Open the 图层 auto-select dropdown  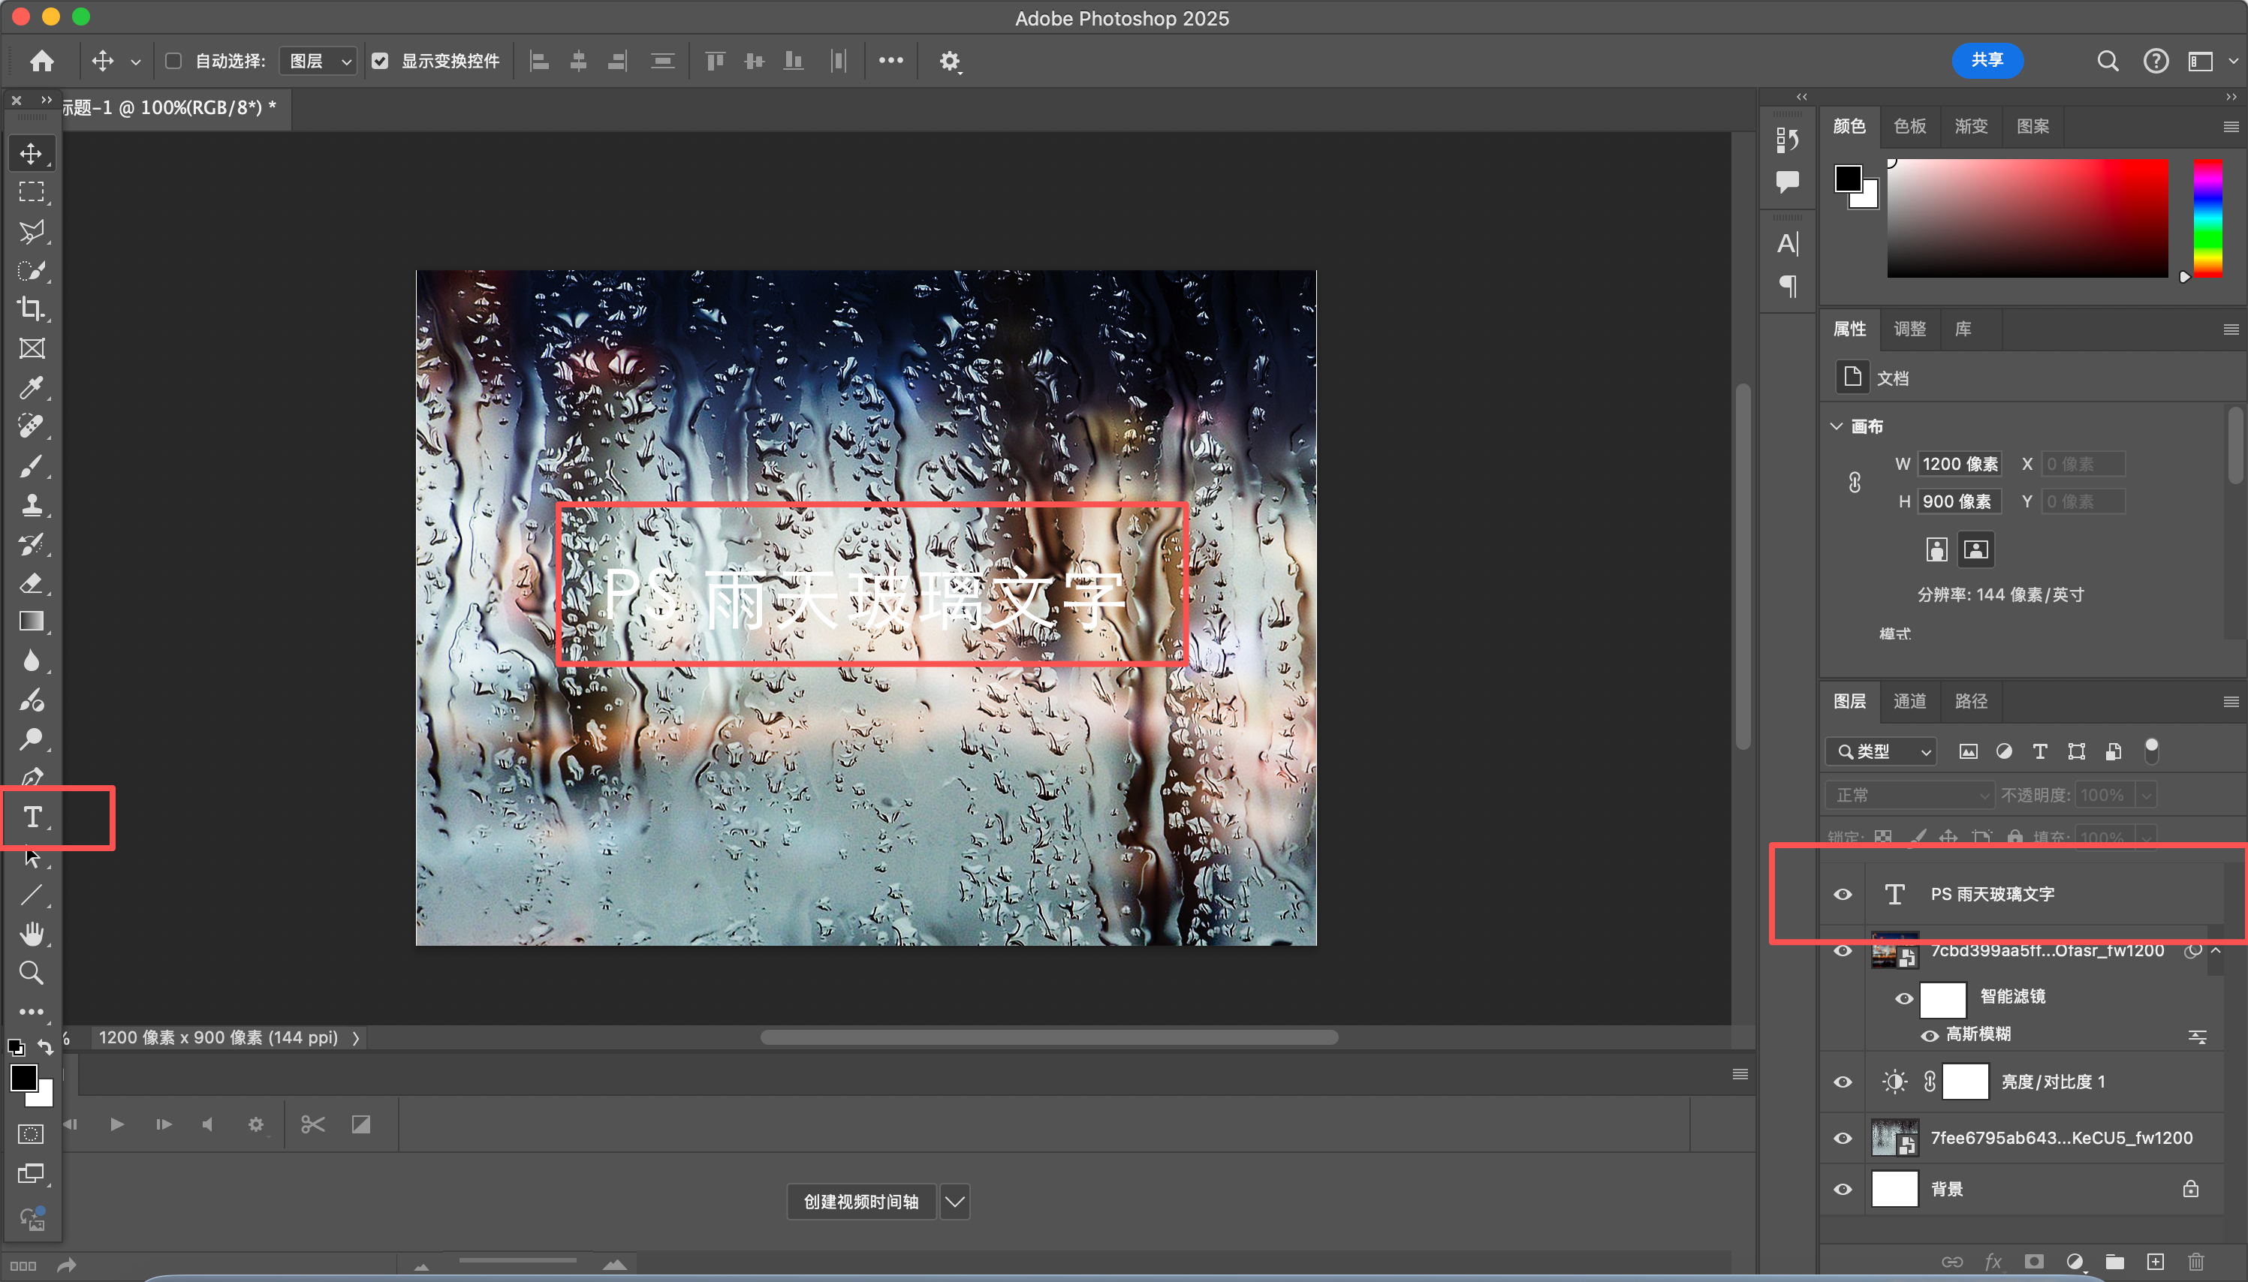click(x=319, y=61)
